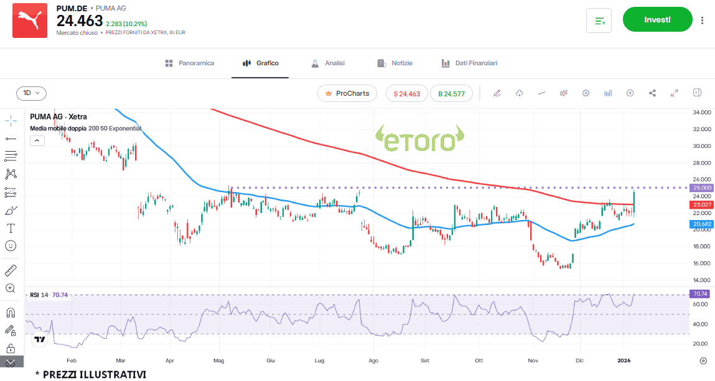715x381 pixels.
Task: Open chart settings gear icon
Action: point(586,93)
